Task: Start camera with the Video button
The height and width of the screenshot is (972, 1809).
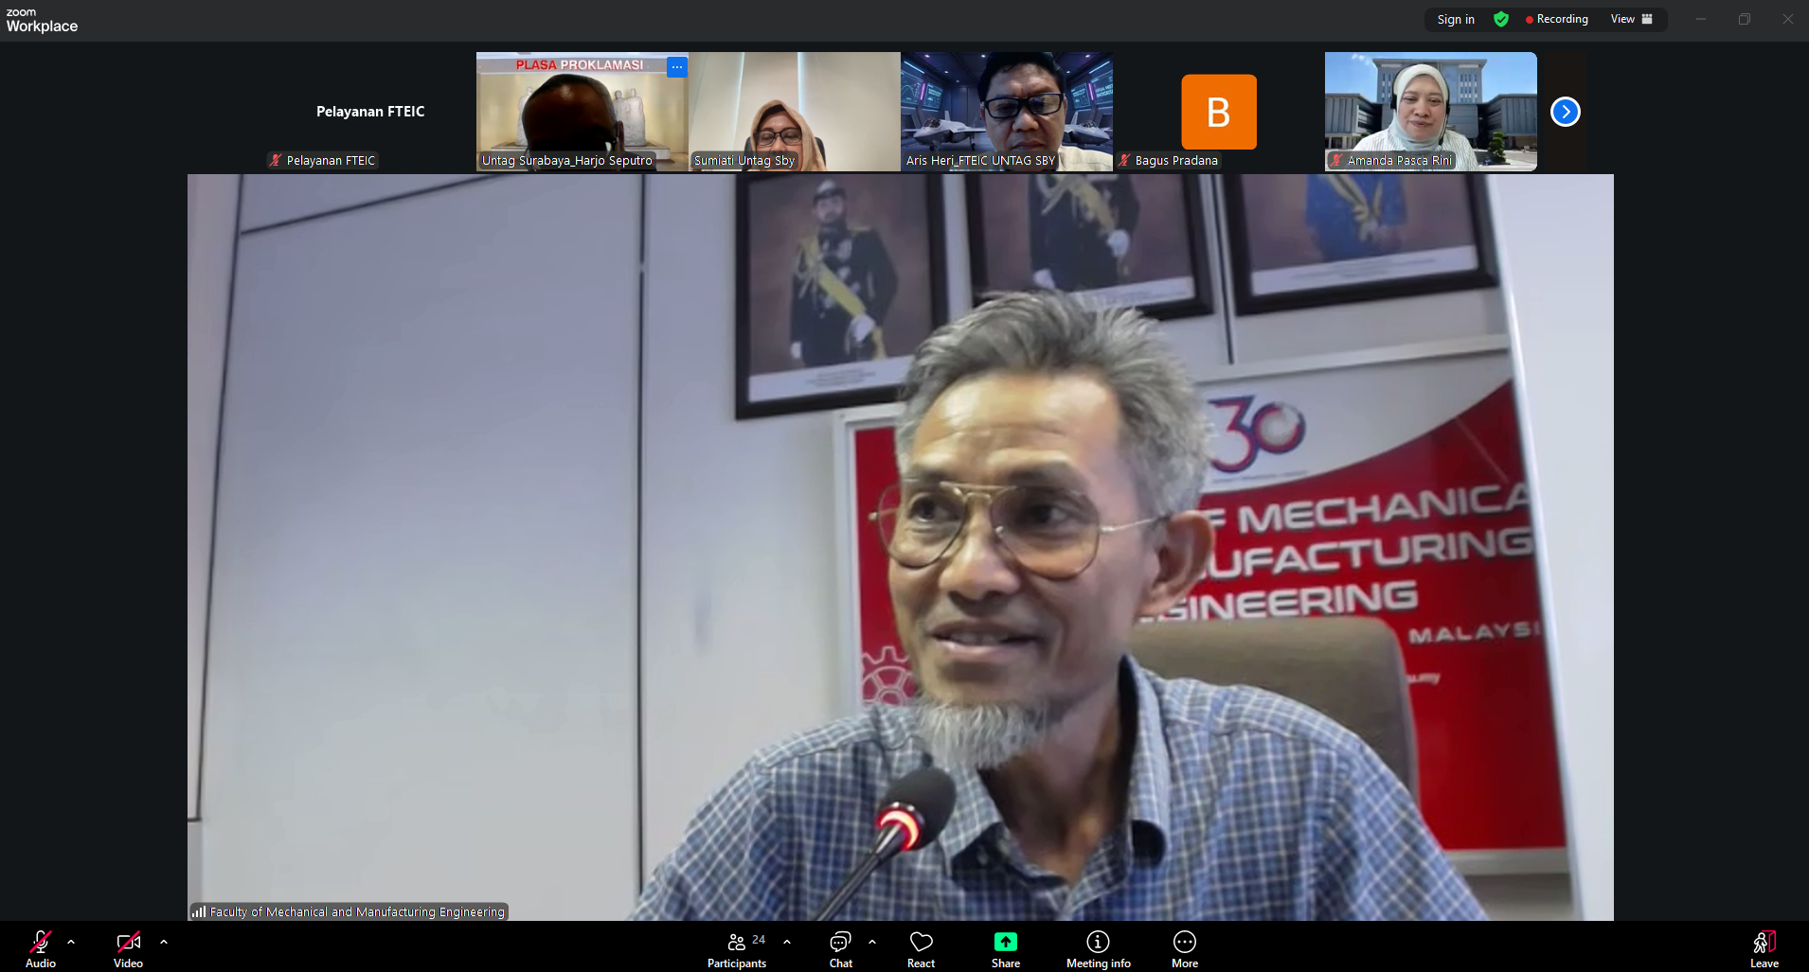Action: (x=128, y=947)
